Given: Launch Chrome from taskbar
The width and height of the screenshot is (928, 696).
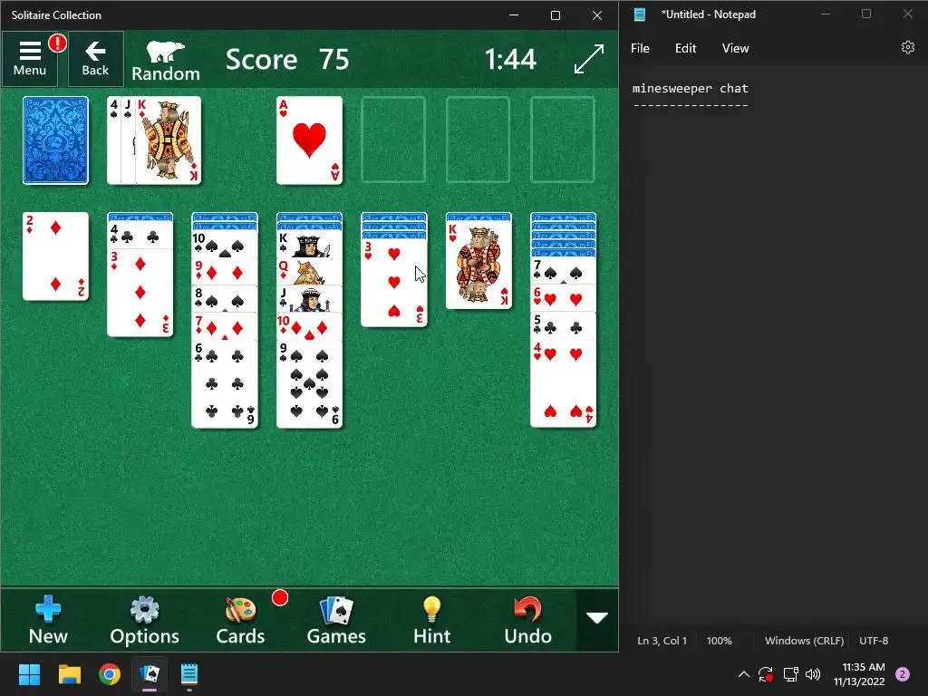Looking at the screenshot, I should pos(110,674).
